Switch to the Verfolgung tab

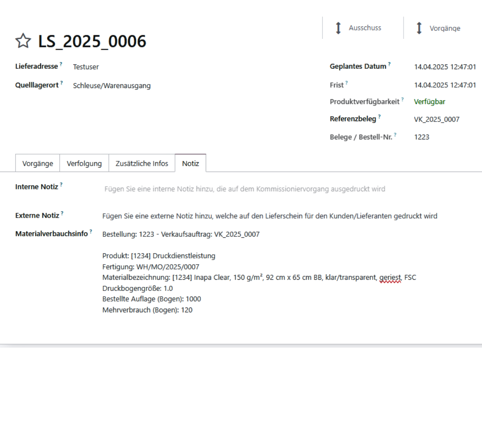coord(83,163)
